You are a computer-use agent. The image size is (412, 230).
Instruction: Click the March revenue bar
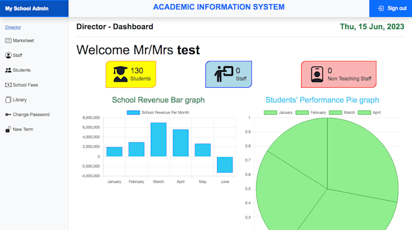pos(159,139)
